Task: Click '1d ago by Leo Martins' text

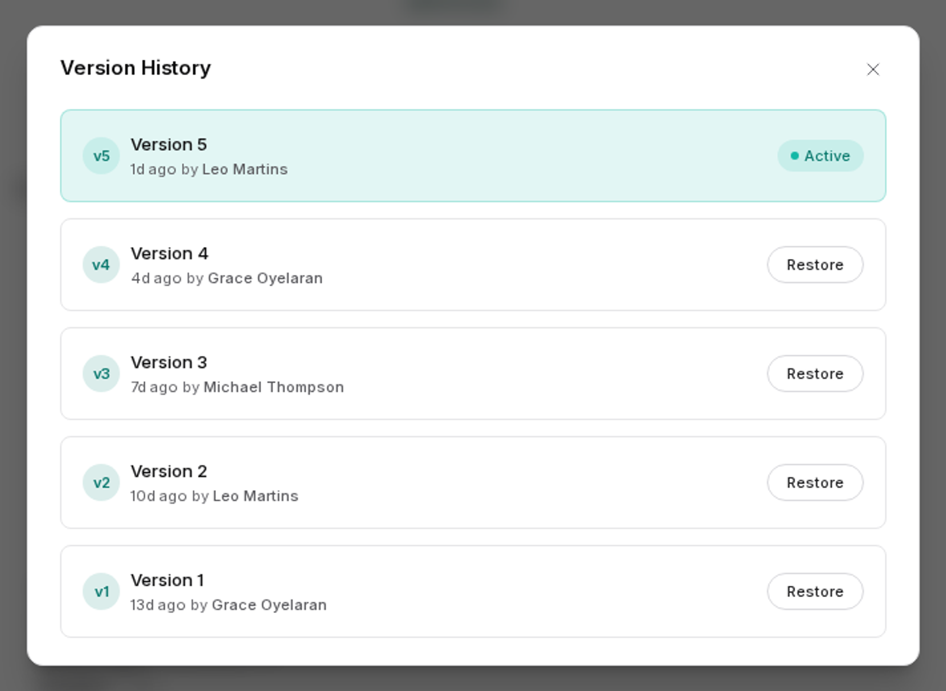Action: [209, 169]
